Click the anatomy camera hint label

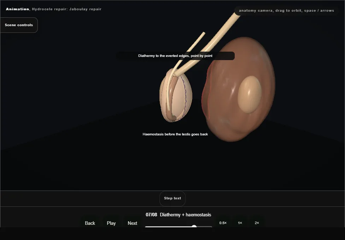(286, 11)
